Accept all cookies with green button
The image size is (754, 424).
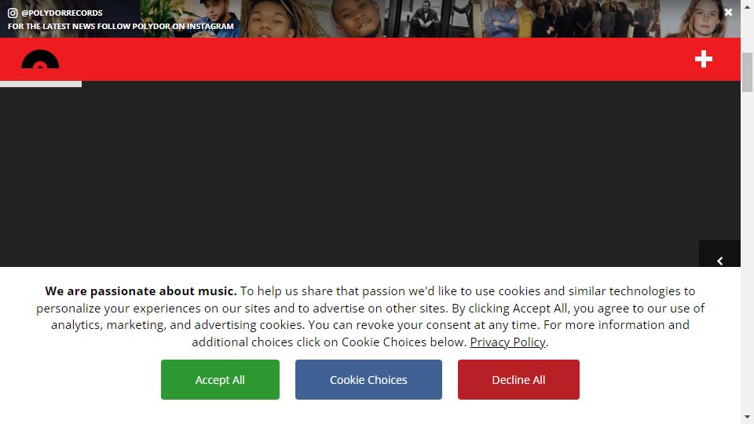tap(220, 380)
